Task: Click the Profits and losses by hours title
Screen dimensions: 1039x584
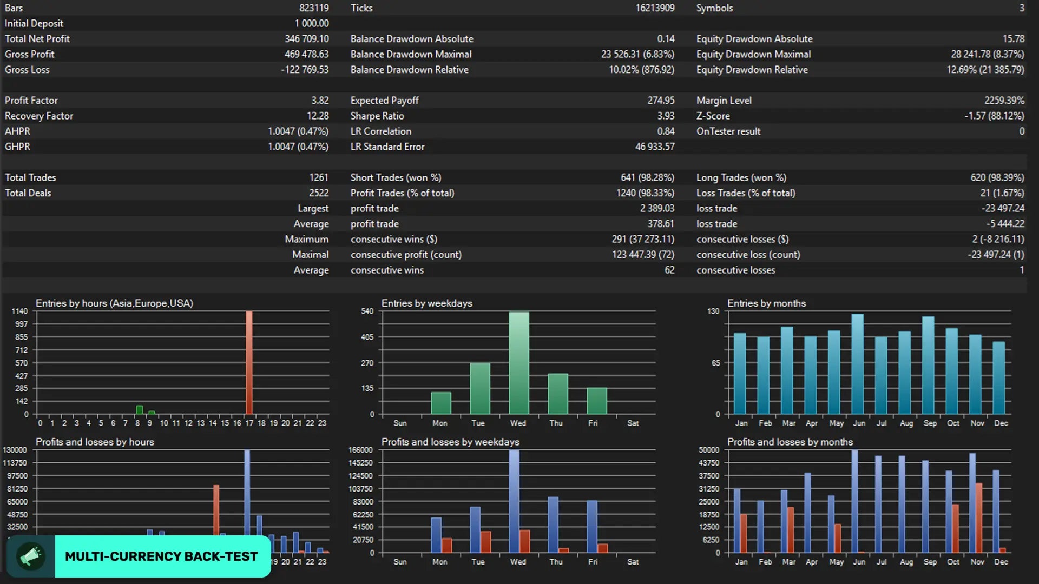Action: [95, 442]
